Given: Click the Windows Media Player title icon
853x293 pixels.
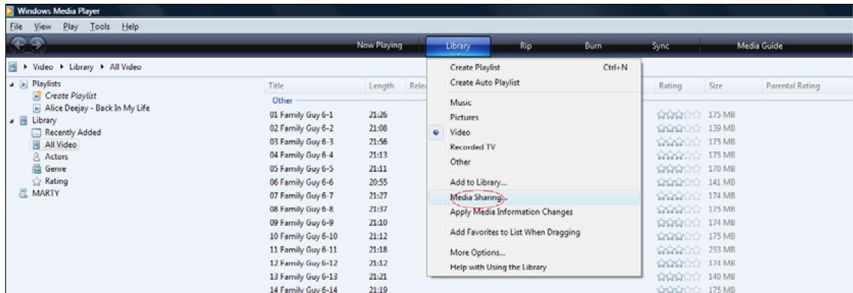Looking at the screenshot, I should (x=11, y=11).
